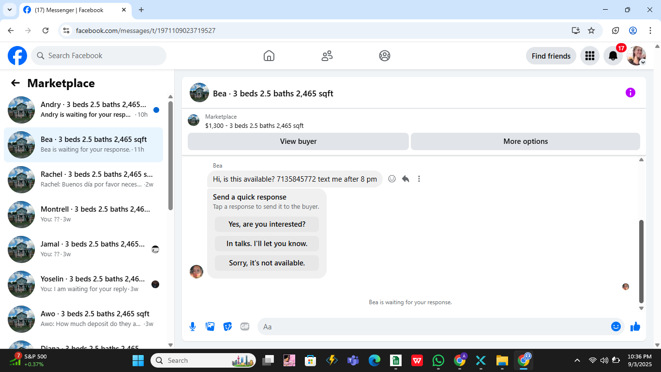Viewport: 661px width, 372px height.
Task: Open emoji picker in message box
Action: click(616, 326)
